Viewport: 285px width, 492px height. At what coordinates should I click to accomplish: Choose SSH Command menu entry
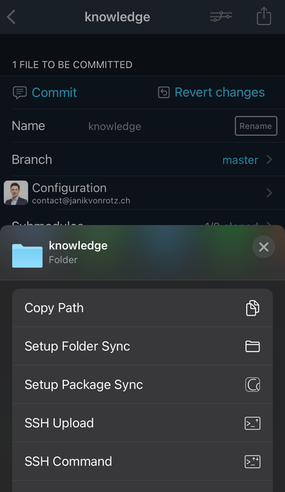(x=142, y=461)
